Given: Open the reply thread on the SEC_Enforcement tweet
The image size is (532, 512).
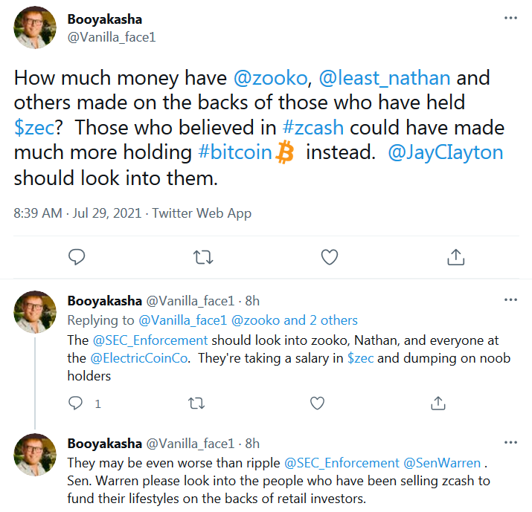Looking at the screenshot, I should point(75,404).
